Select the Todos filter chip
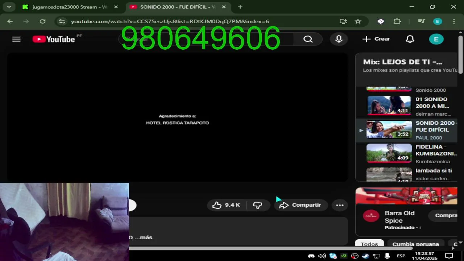 coord(369,244)
